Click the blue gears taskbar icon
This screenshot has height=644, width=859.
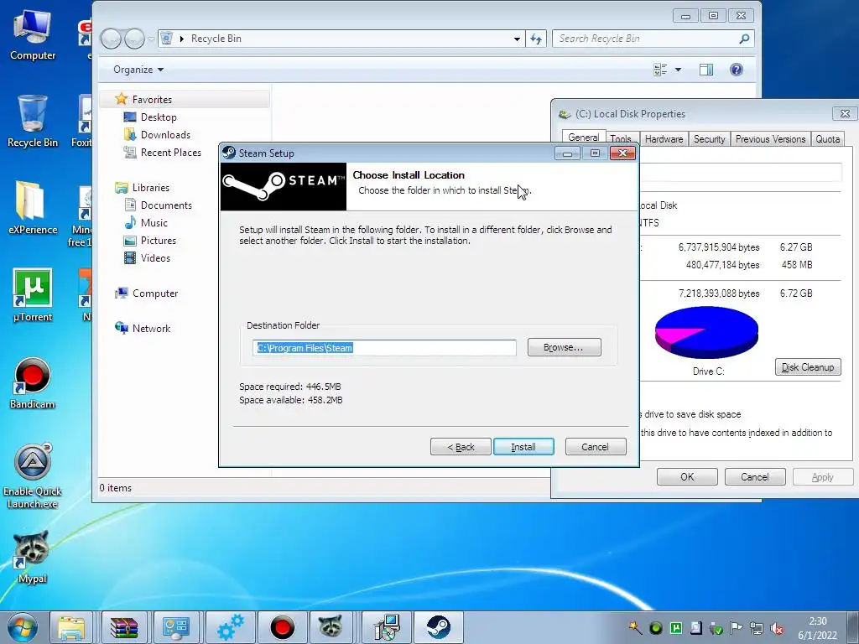pos(230,627)
